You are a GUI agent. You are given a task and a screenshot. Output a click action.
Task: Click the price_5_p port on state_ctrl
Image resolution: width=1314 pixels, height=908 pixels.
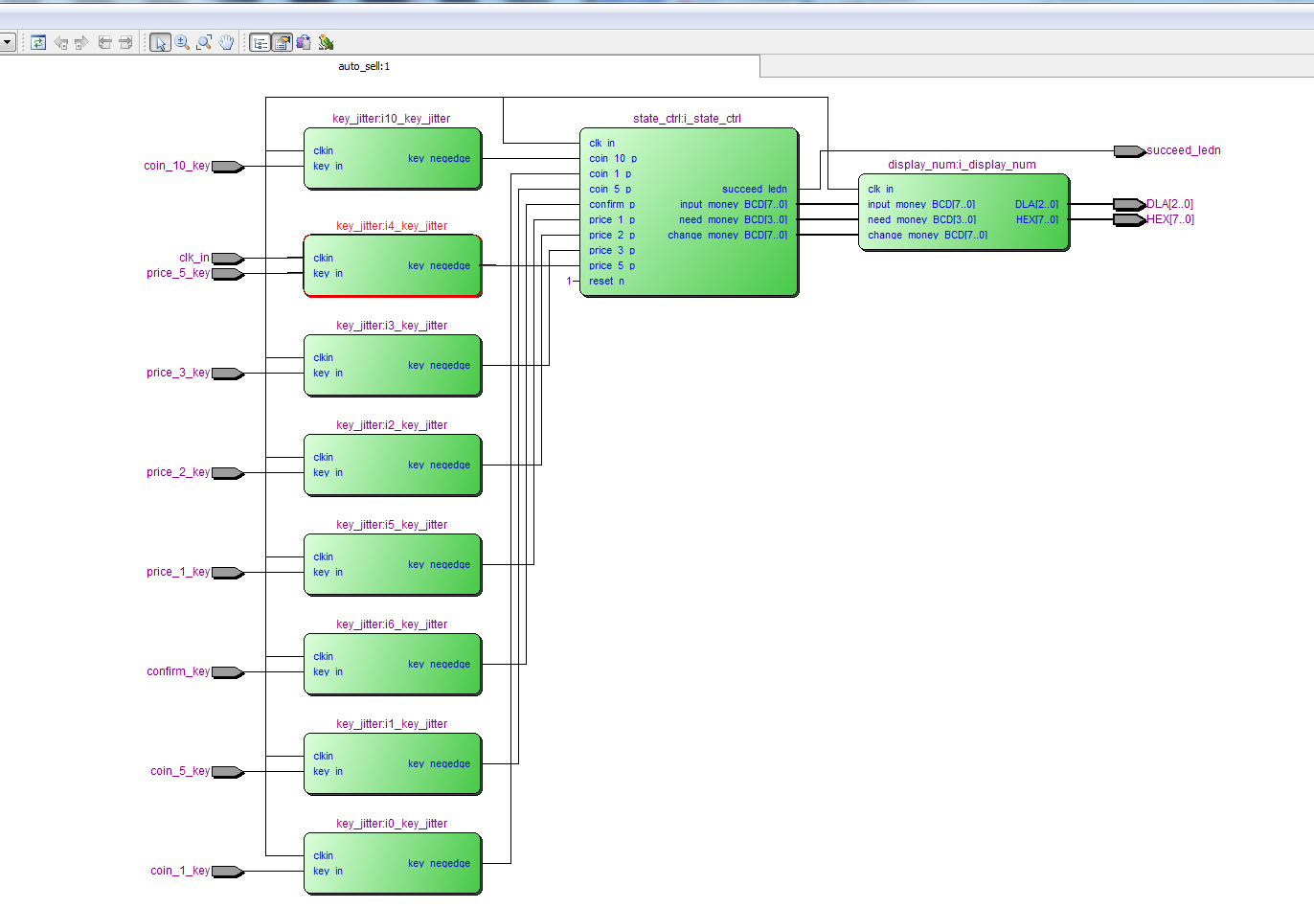612,266
